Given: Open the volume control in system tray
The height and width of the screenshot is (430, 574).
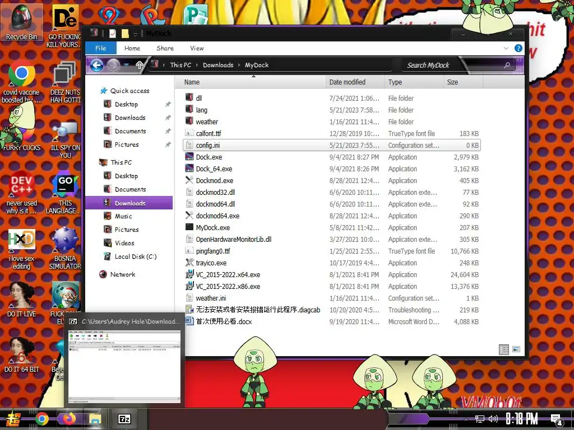Looking at the screenshot, I should 493,419.
